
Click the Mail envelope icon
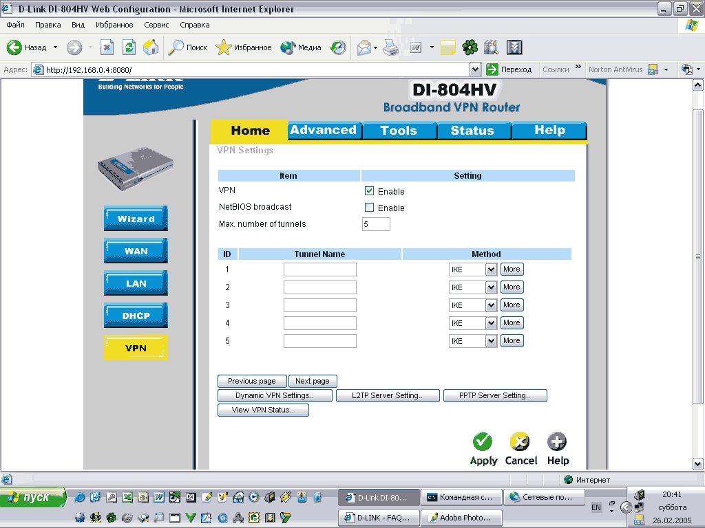(x=364, y=47)
